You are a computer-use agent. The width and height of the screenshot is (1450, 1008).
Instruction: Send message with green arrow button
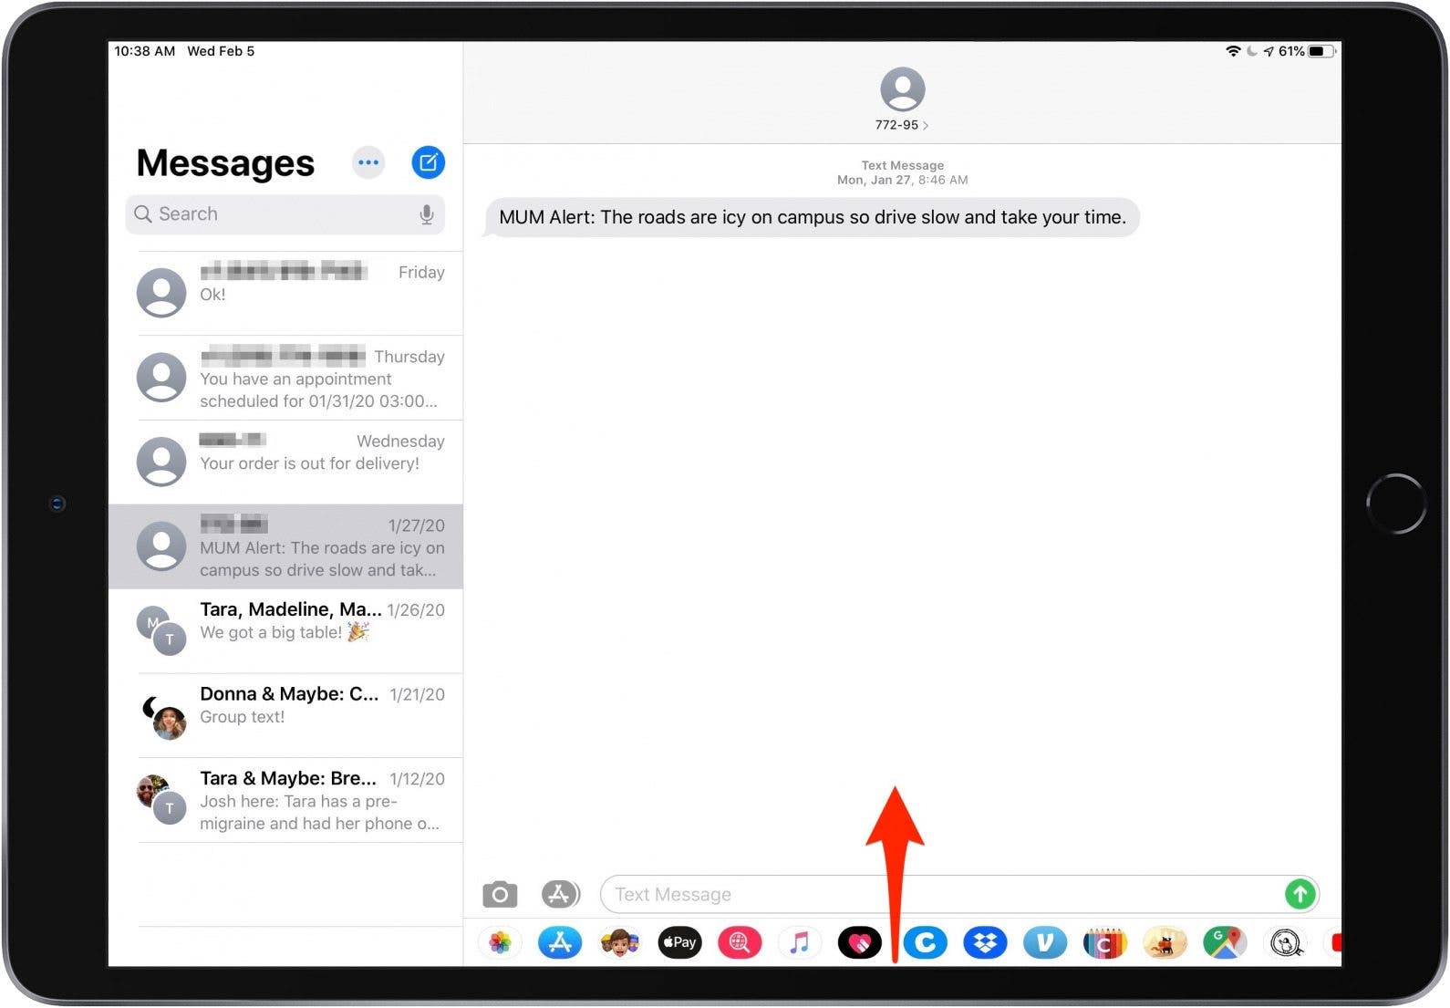(1300, 894)
